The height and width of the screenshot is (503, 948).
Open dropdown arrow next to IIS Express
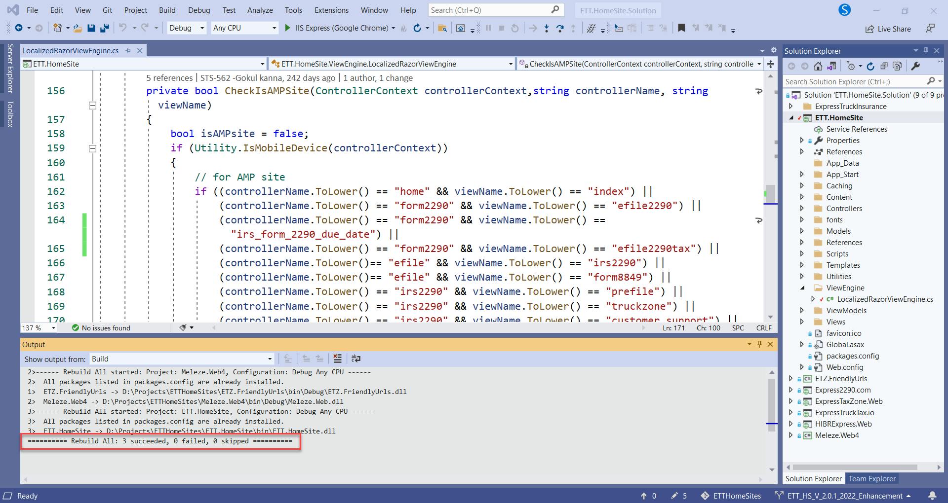393,28
